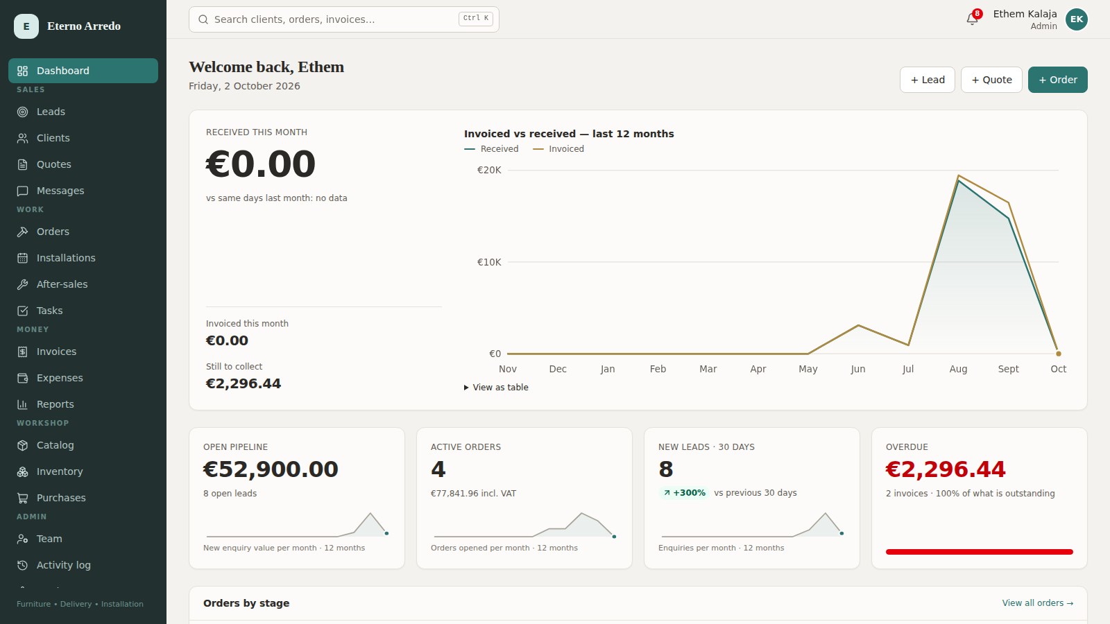Click the Messages chat bubble icon
Viewport: 1110px width, 624px height.
click(22, 191)
